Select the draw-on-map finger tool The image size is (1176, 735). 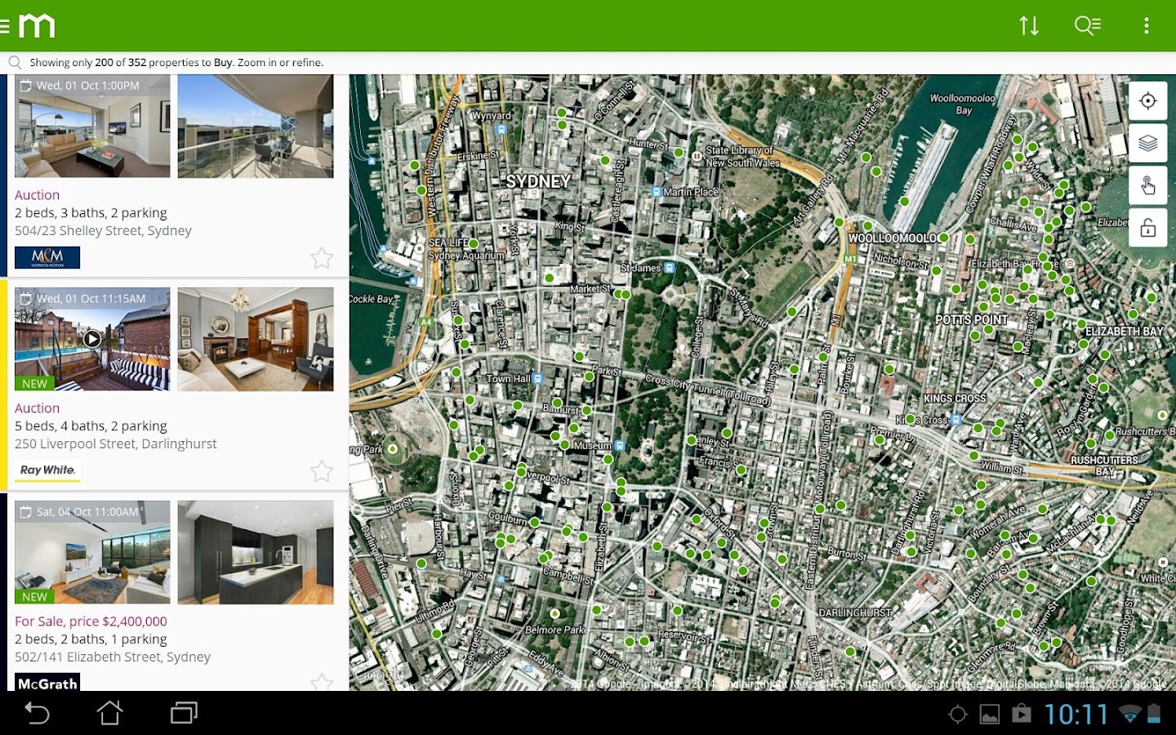(x=1147, y=186)
